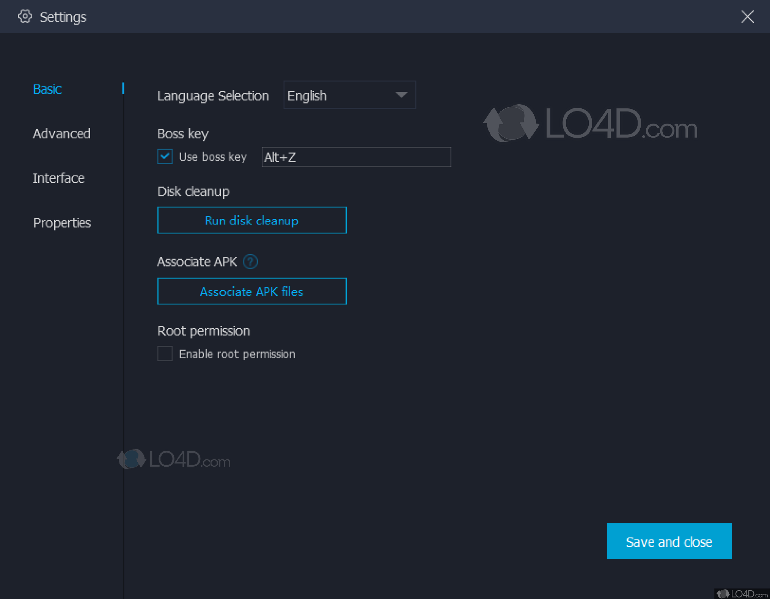Go to the Properties tab

62,223
